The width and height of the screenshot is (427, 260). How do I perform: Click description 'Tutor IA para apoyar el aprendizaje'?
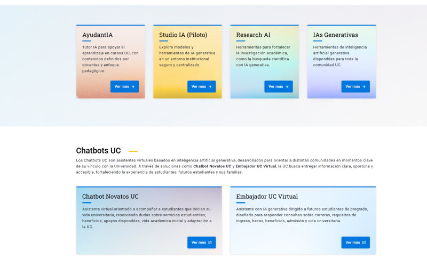coord(110,59)
